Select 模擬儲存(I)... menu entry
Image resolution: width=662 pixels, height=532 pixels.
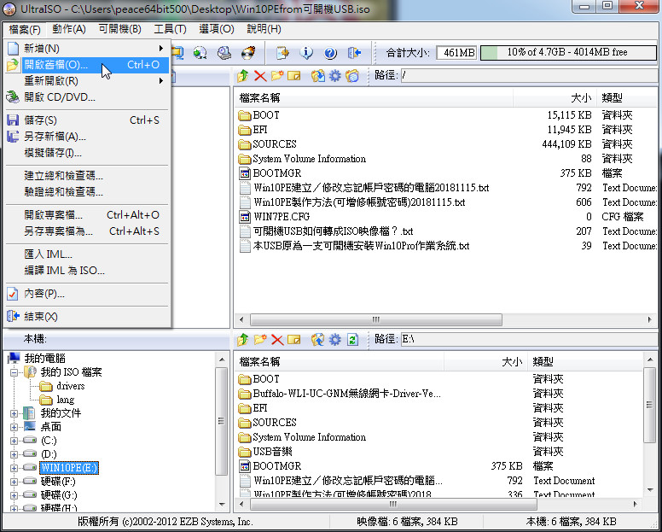(87, 153)
